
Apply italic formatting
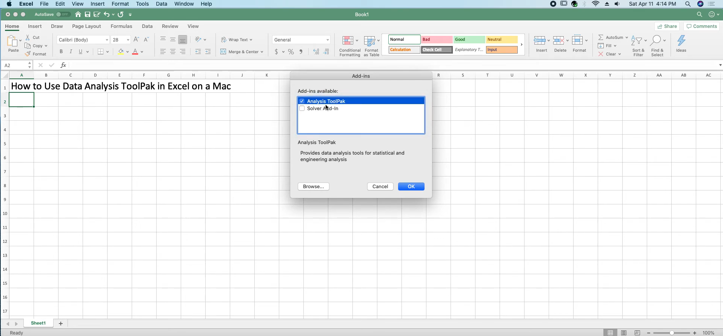(x=71, y=52)
